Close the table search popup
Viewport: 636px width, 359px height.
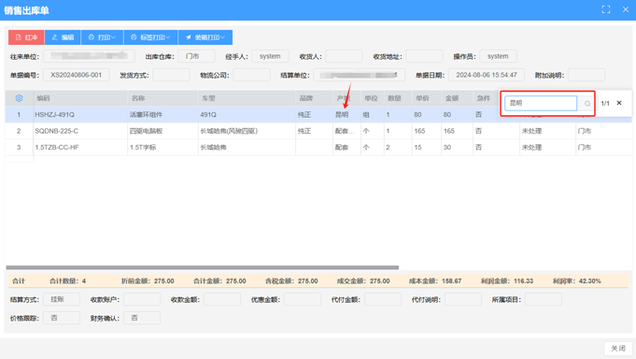[x=619, y=103]
